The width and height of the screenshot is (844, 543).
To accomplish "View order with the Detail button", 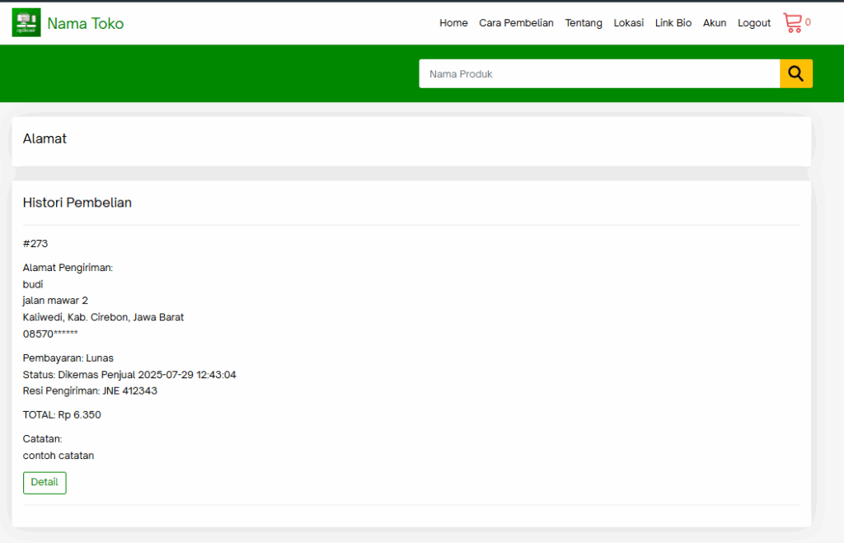I will coord(45,483).
